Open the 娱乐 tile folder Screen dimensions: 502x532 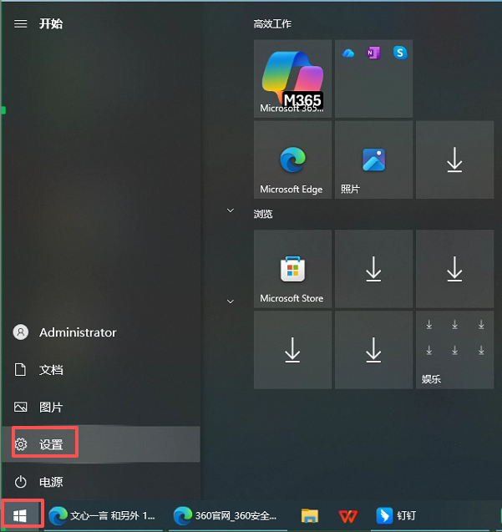[454, 350]
